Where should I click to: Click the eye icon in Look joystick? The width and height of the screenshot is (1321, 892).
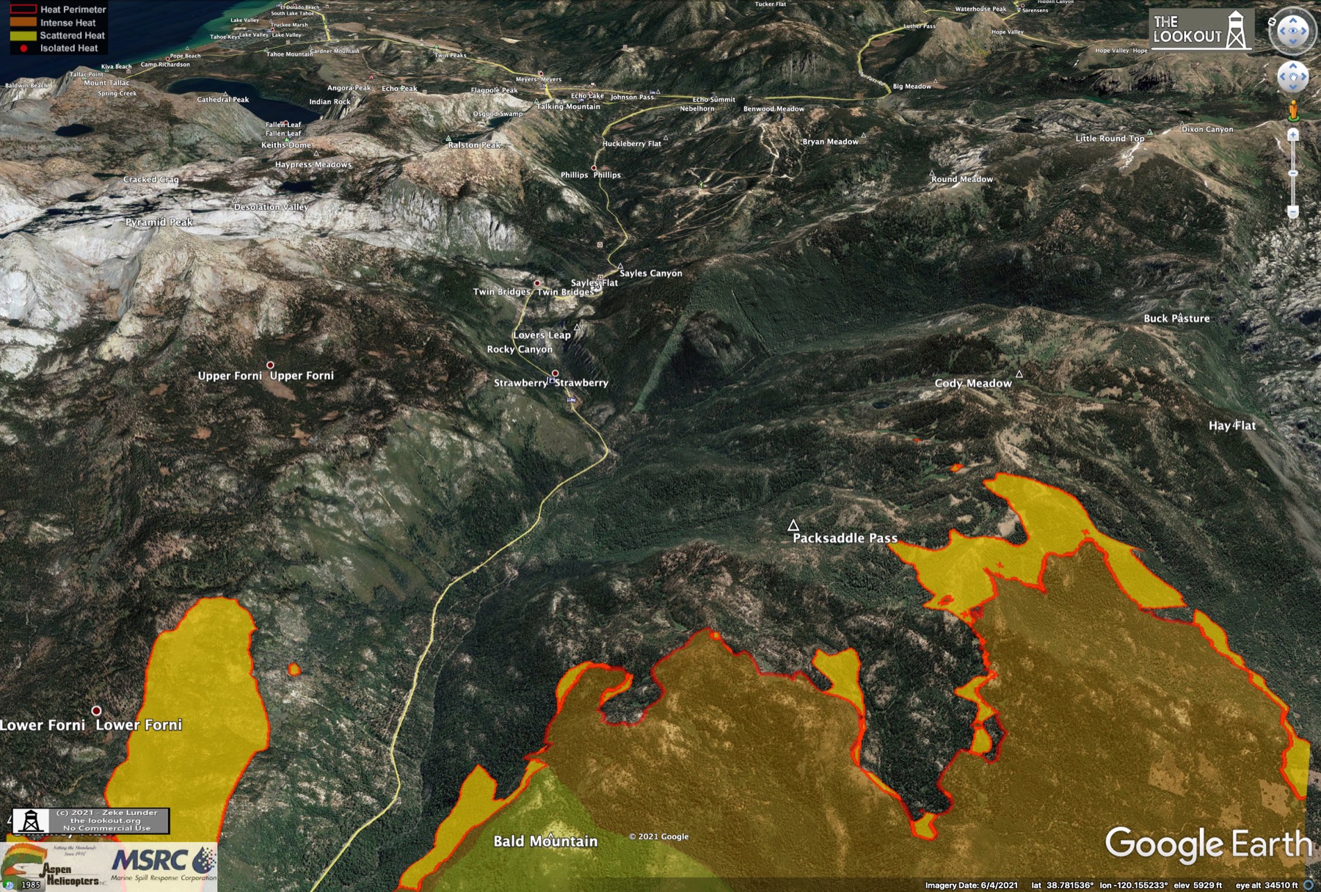1293,32
